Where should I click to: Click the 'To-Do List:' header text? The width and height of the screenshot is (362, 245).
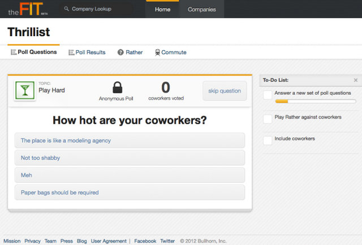275,80
